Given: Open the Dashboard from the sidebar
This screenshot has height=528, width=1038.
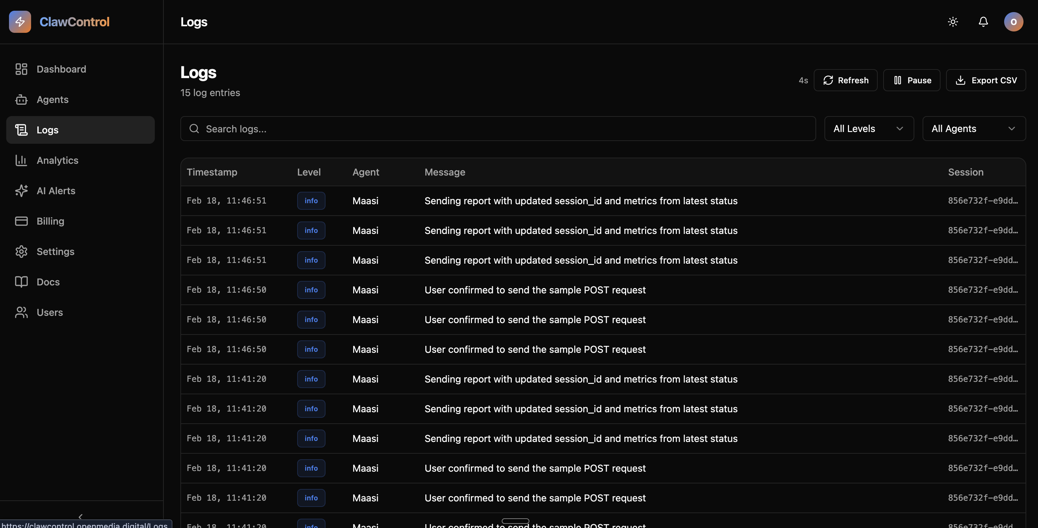Looking at the screenshot, I should pos(61,69).
